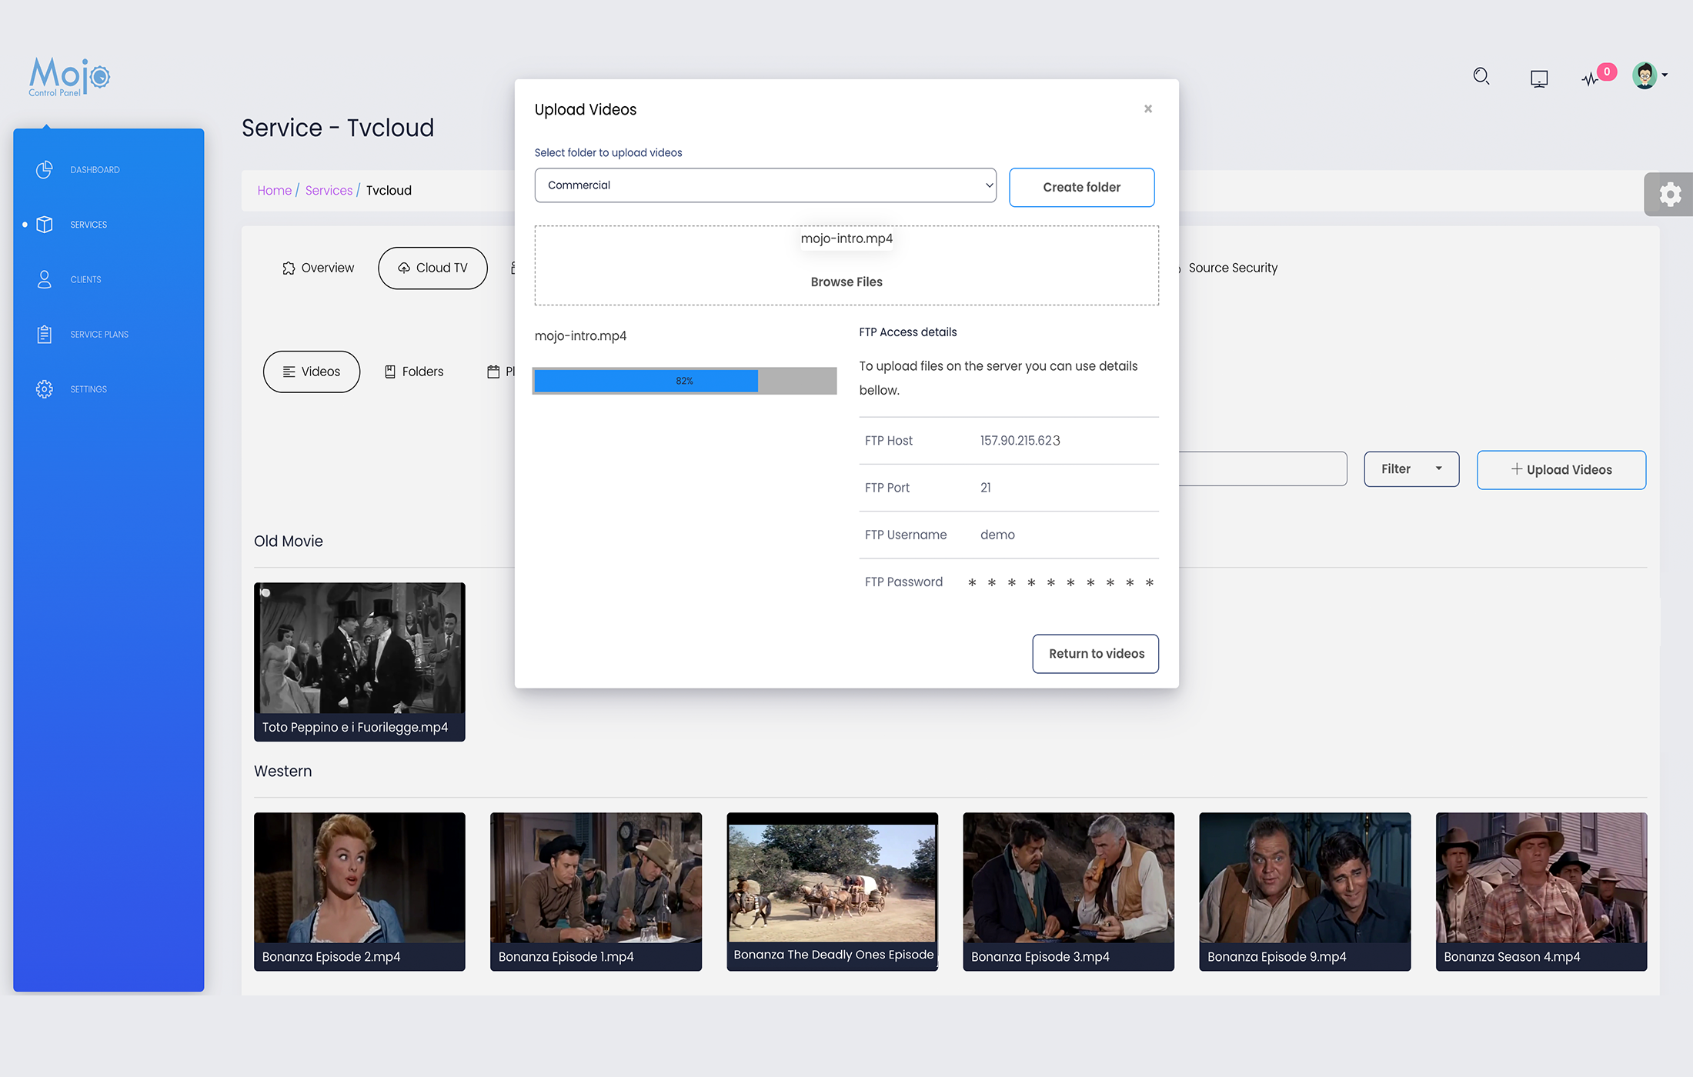Click the monitor/screen icon in the header

coord(1539,77)
